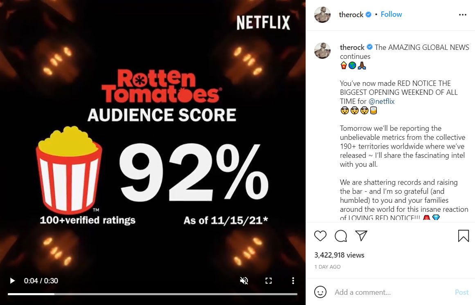The width and height of the screenshot is (475, 305).
Task: Save post with the bookmark icon
Action: pos(463,236)
